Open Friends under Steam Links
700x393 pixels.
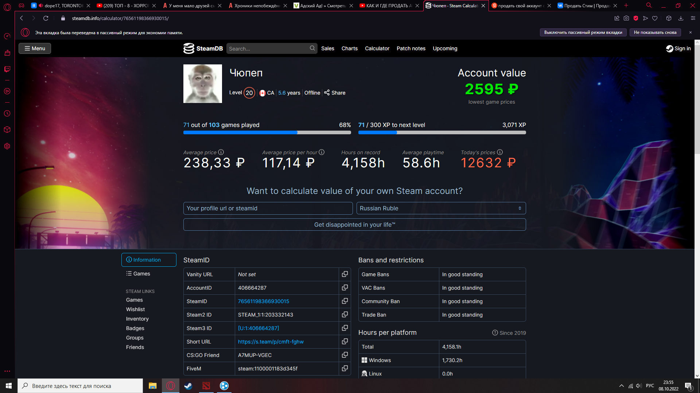coord(135,347)
